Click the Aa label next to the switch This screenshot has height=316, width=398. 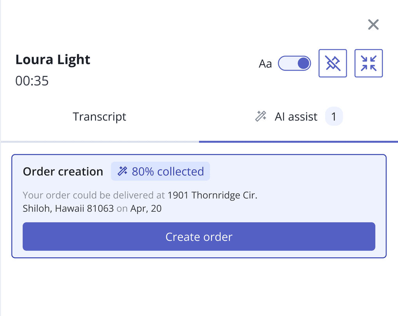(x=265, y=64)
